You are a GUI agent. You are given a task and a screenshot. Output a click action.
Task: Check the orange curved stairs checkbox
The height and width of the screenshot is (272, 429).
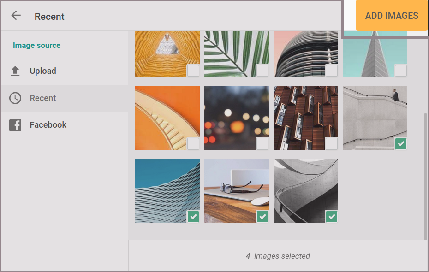[x=193, y=144]
